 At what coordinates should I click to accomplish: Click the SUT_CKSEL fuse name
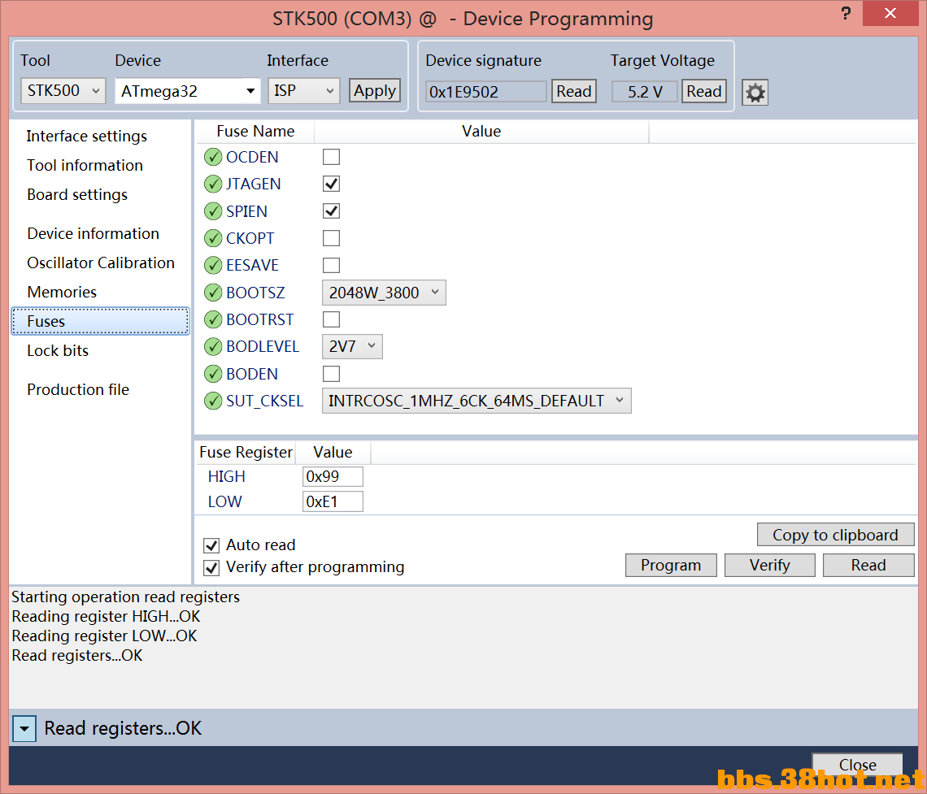click(x=265, y=401)
